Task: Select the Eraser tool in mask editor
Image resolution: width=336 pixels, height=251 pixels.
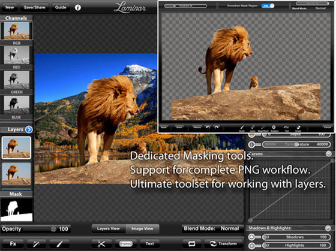Action: 298,128
